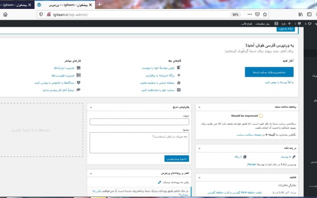Click the pin icon beside 6 نوشته

294,157
